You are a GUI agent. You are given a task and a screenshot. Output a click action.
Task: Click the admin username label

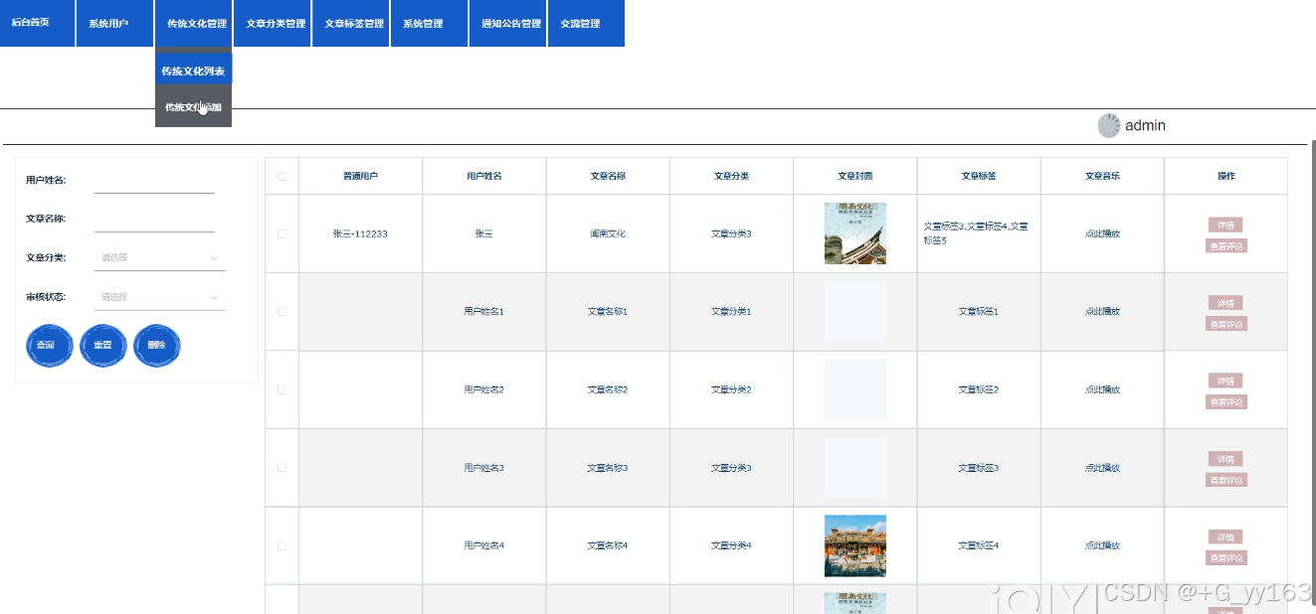coord(1145,125)
